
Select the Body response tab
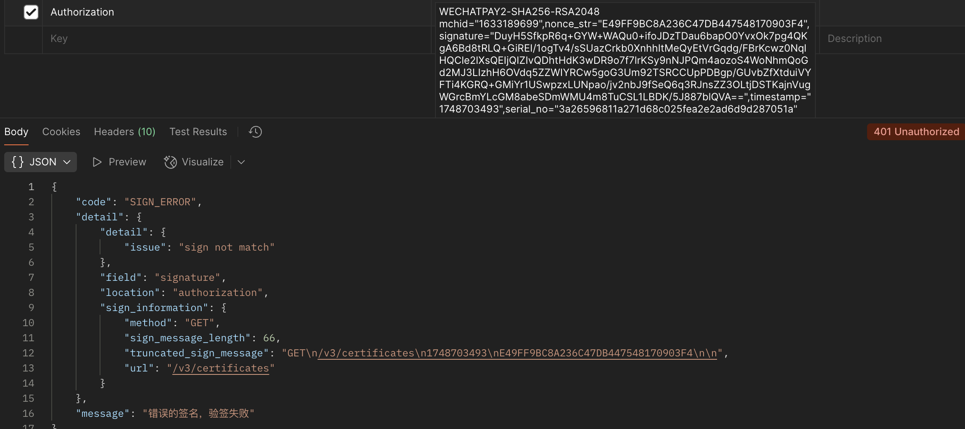pyautogui.click(x=16, y=132)
